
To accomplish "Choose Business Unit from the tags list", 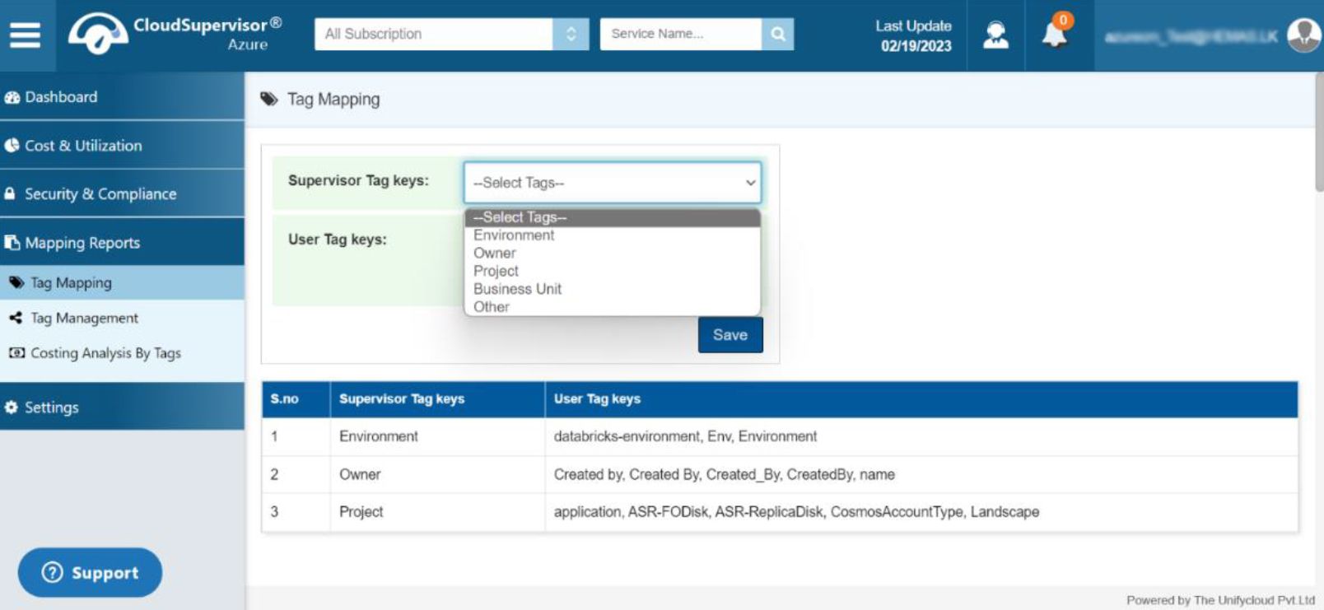I will click(x=612, y=290).
